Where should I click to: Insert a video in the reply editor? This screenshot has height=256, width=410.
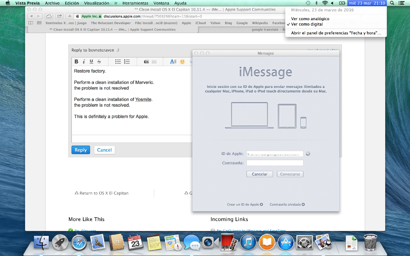[x=154, y=61]
